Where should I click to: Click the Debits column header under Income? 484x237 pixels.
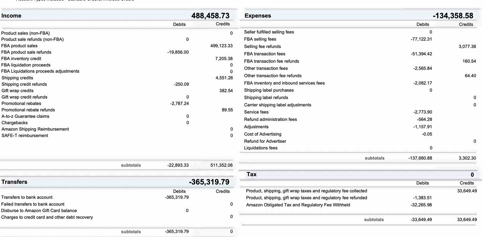pos(179,25)
